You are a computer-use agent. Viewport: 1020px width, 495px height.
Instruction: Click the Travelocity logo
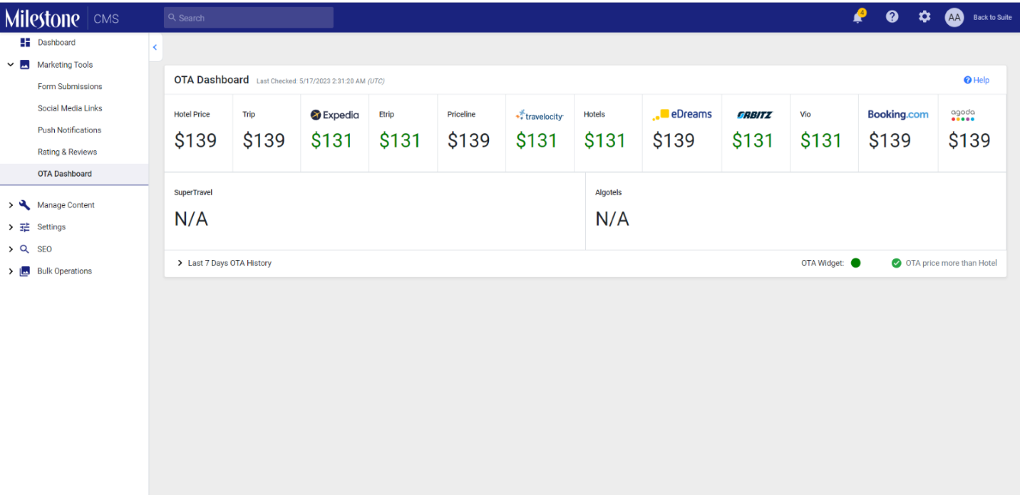pos(540,115)
